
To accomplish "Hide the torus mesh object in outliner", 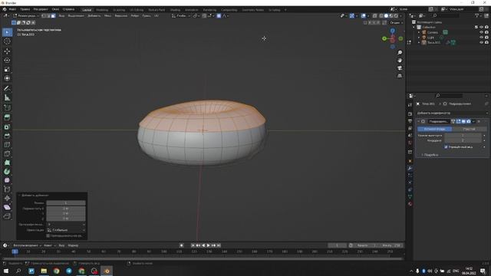I will (482, 42).
